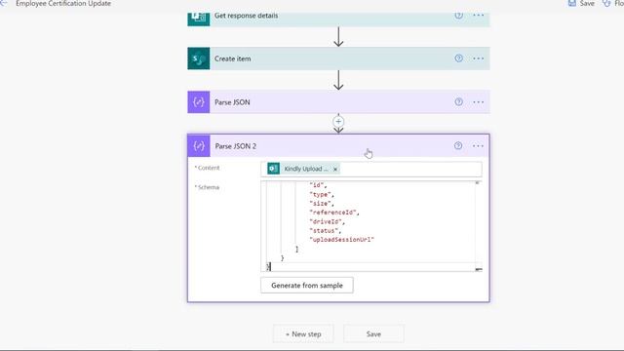This screenshot has width=624, height=351.
Task: Open more options for Get response details
Action: click(x=479, y=16)
